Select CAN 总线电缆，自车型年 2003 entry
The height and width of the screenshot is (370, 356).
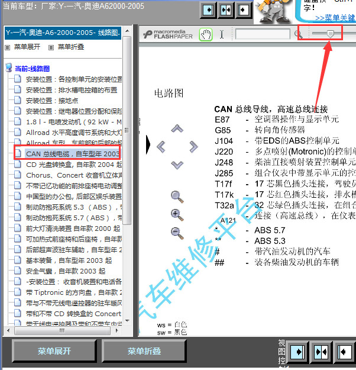click(73, 154)
